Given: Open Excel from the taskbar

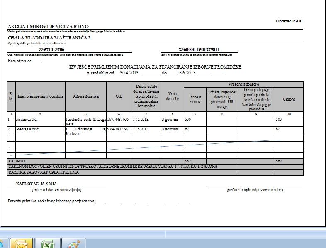Looking at the screenshot, I should click(x=48, y=243).
